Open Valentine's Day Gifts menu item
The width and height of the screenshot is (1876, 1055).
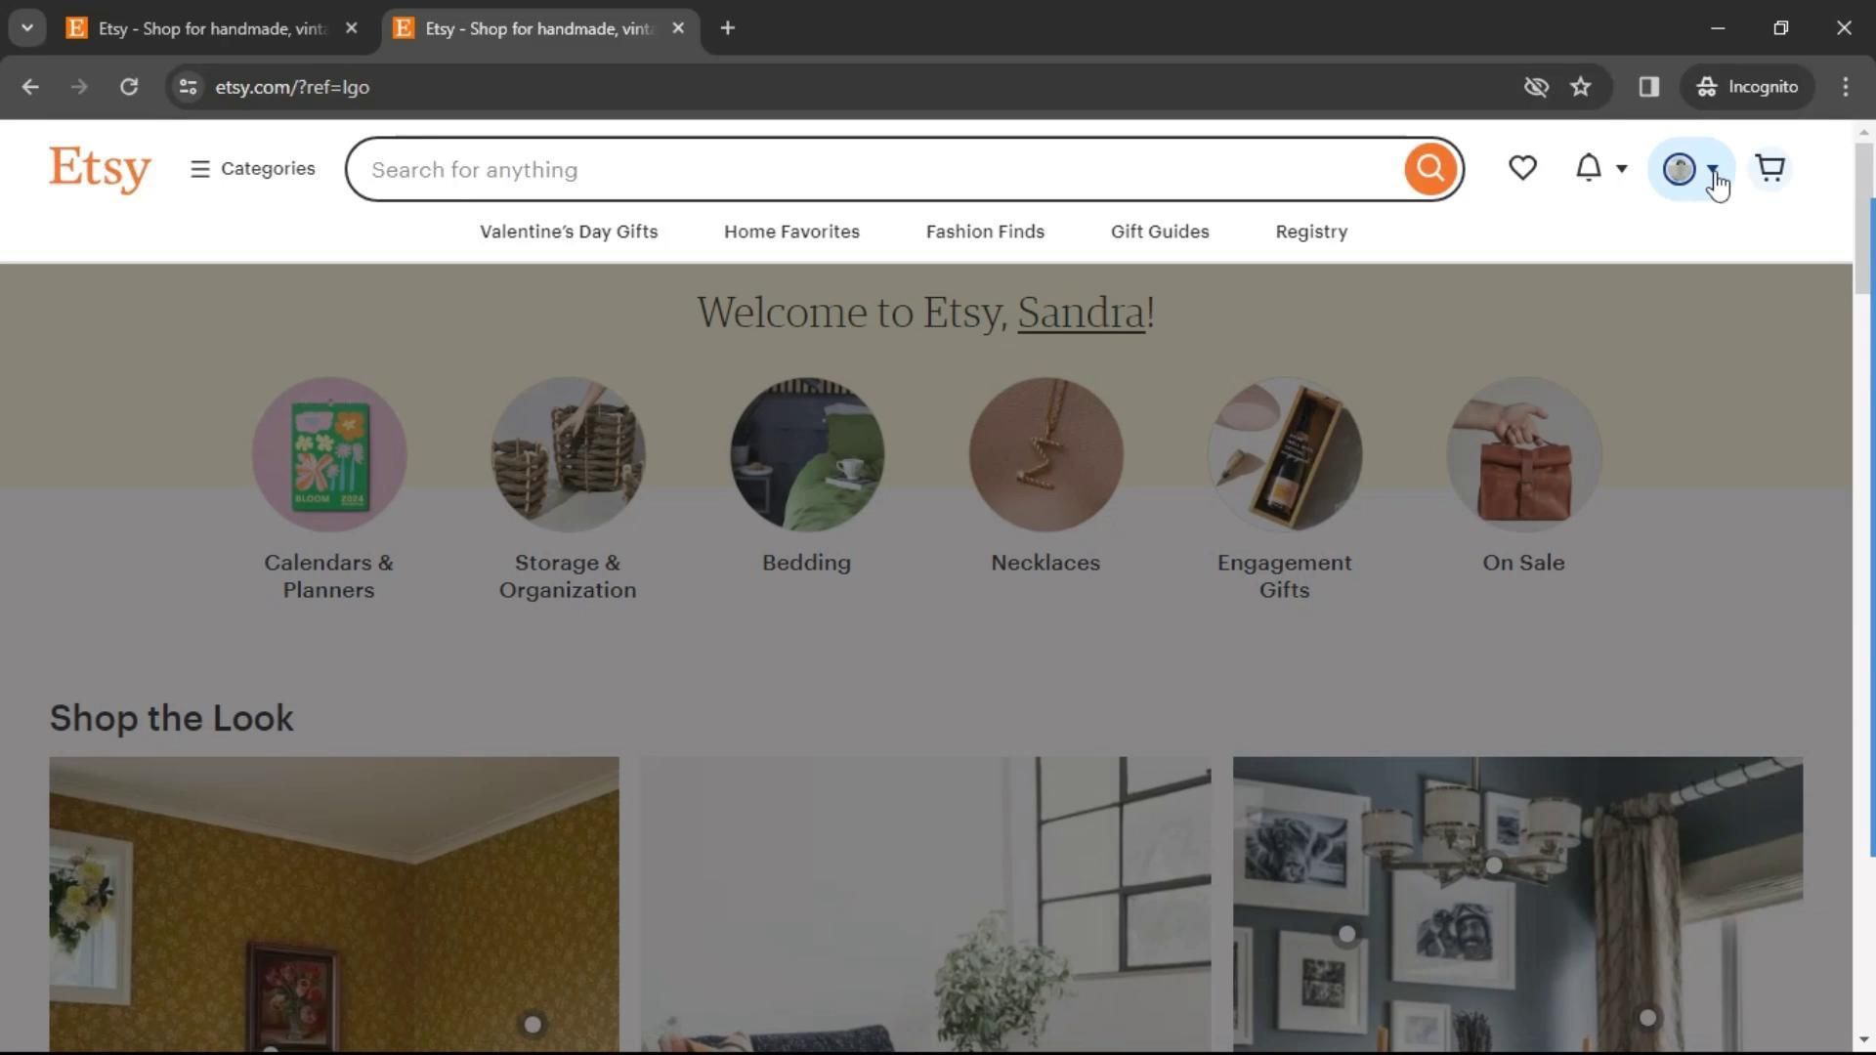[x=569, y=232]
